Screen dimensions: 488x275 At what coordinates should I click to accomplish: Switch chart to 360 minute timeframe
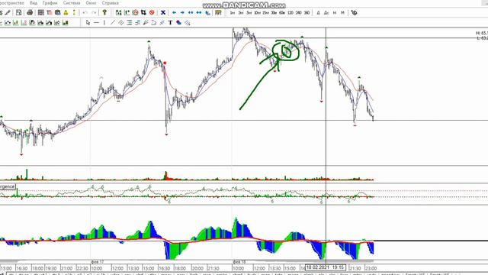[307, 13]
